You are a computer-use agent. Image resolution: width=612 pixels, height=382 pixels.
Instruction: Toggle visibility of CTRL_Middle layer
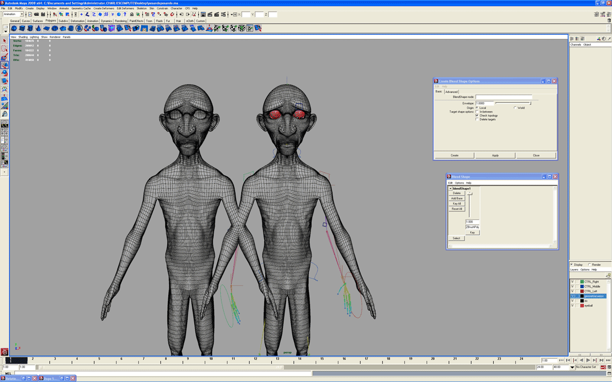(572, 286)
